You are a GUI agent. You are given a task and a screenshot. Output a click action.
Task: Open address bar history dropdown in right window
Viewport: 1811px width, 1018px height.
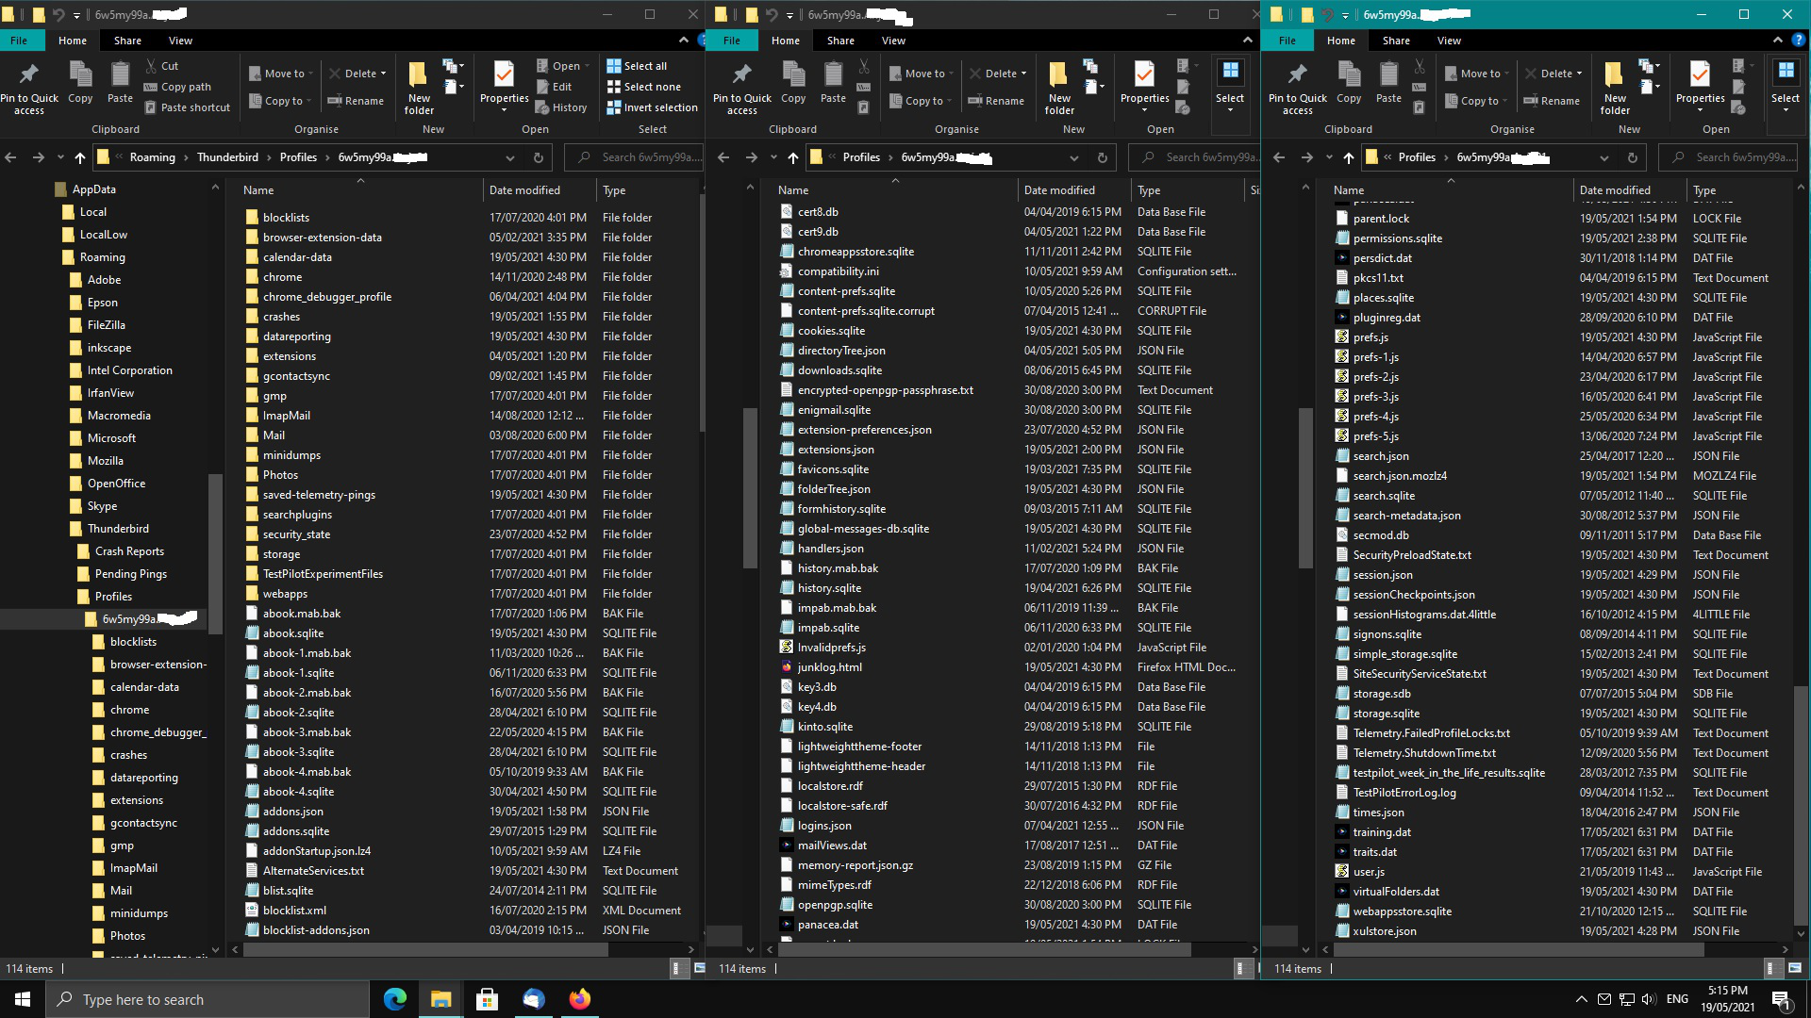[x=1603, y=157]
